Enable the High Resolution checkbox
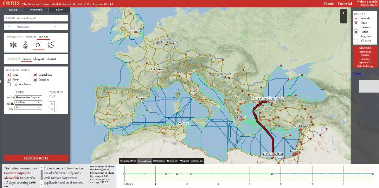The height and width of the screenshot is (188, 379). (x=9, y=84)
